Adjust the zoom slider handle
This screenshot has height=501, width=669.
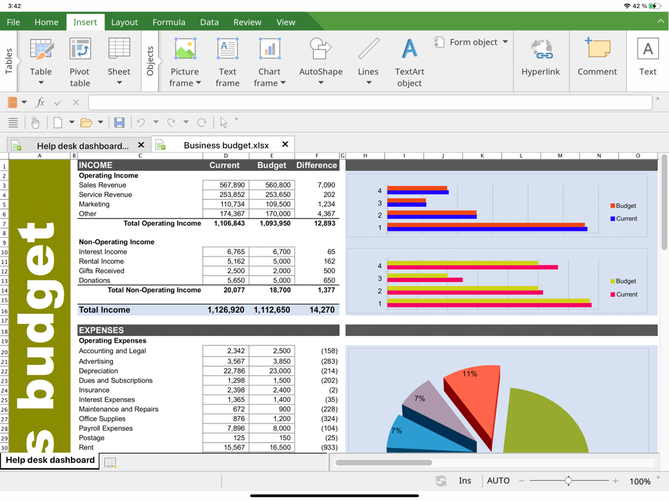[568, 481]
